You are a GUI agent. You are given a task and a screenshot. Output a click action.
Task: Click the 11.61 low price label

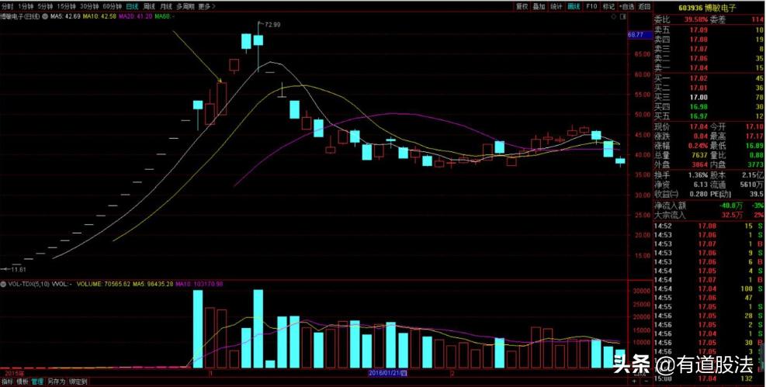(x=18, y=269)
